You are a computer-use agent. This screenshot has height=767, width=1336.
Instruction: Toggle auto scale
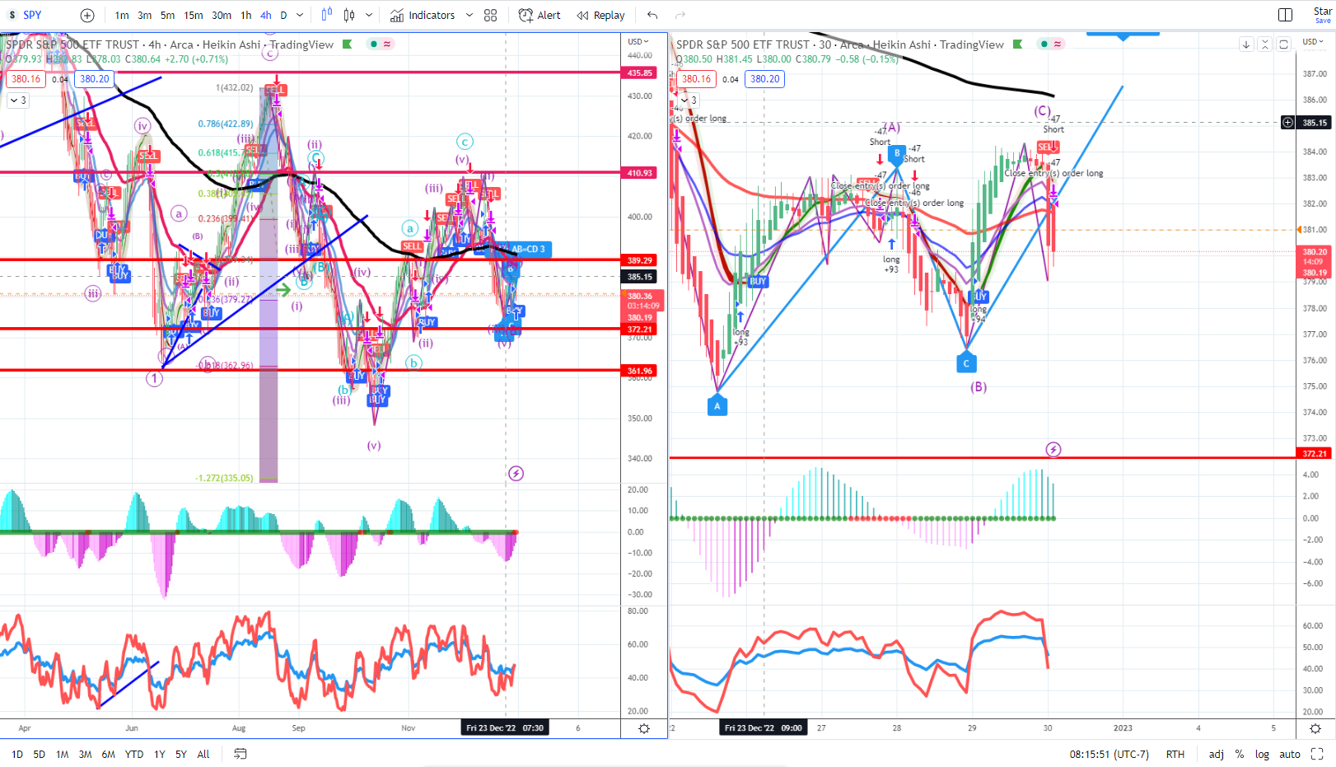(1290, 754)
